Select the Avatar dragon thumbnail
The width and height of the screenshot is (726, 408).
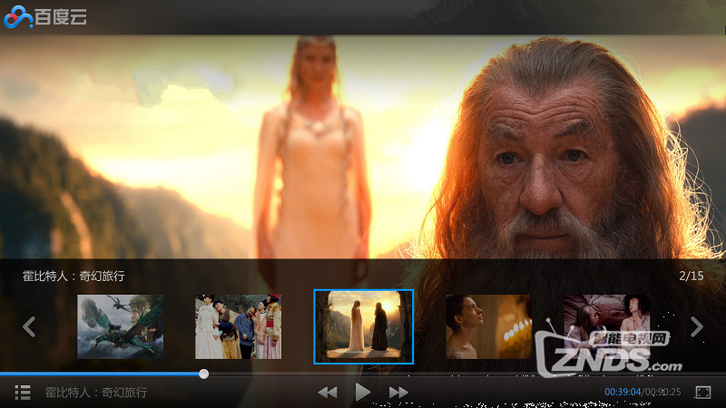coord(121,326)
